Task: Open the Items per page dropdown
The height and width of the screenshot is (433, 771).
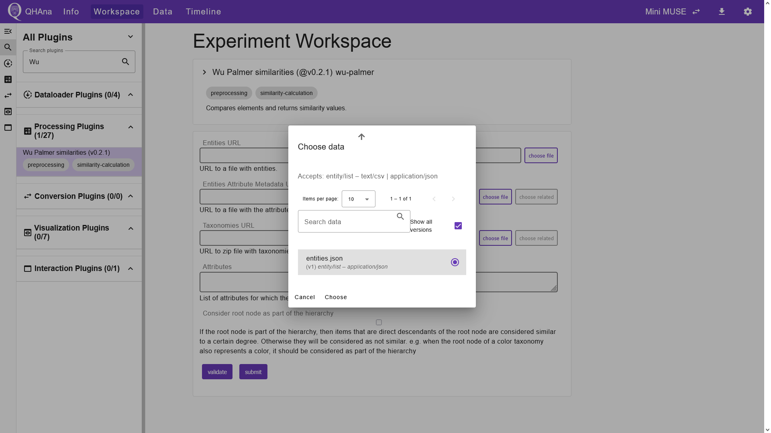Action: (x=358, y=199)
